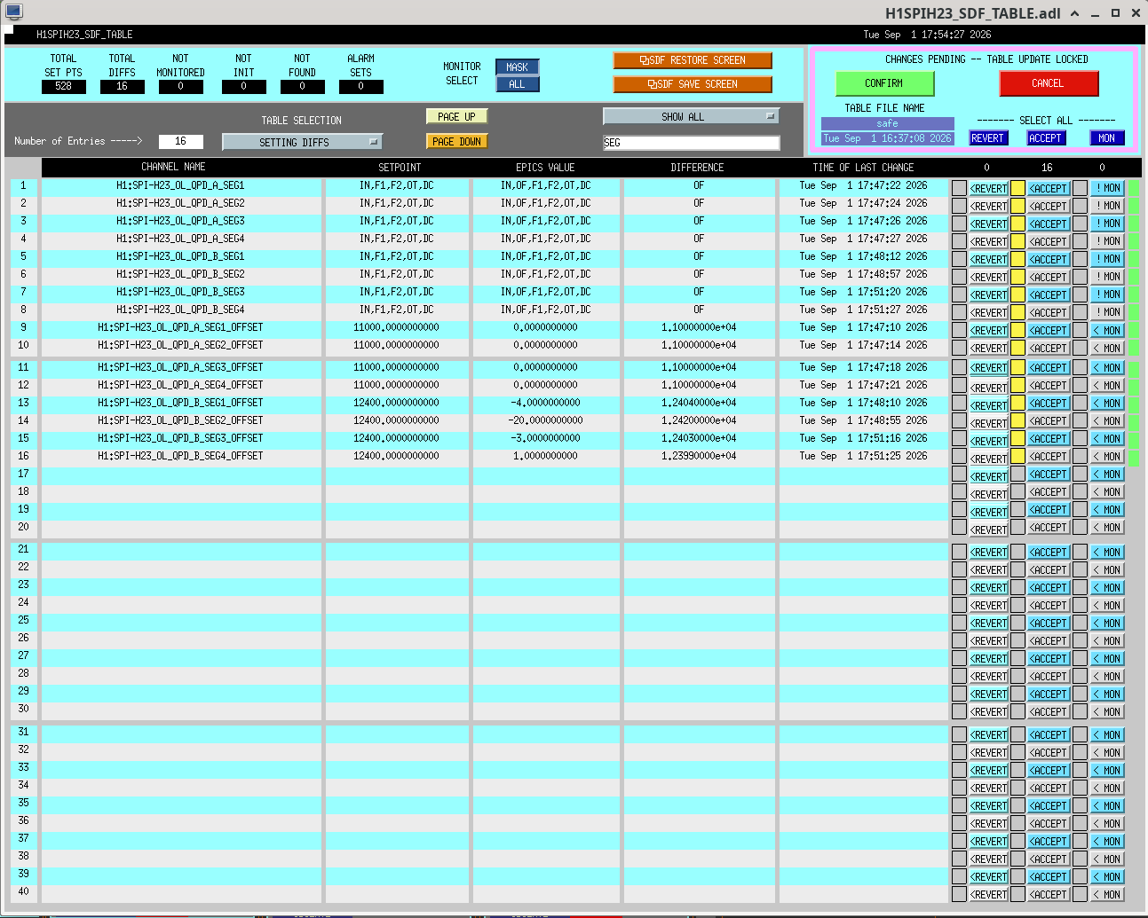The width and height of the screenshot is (1148, 918).
Task: Click ACCEPT button for row 9
Action: point(1049,330)
